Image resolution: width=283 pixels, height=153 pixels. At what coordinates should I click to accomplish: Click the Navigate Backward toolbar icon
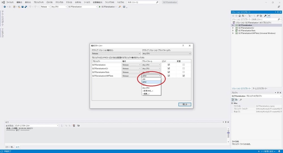click(x=5, y=7)
